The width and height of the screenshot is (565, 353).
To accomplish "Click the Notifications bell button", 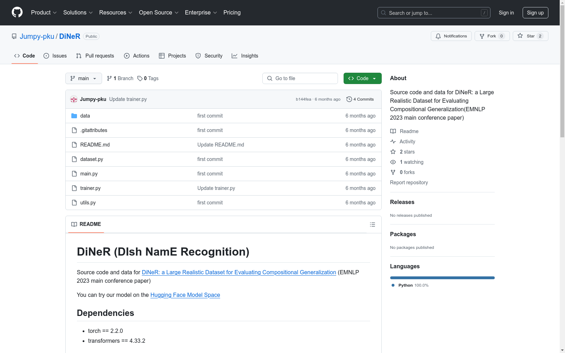I will (451, 36).
